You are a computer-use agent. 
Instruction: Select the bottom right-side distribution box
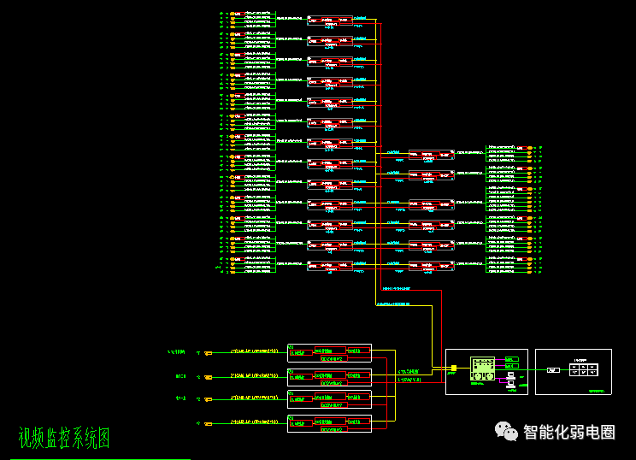point(431,266)
